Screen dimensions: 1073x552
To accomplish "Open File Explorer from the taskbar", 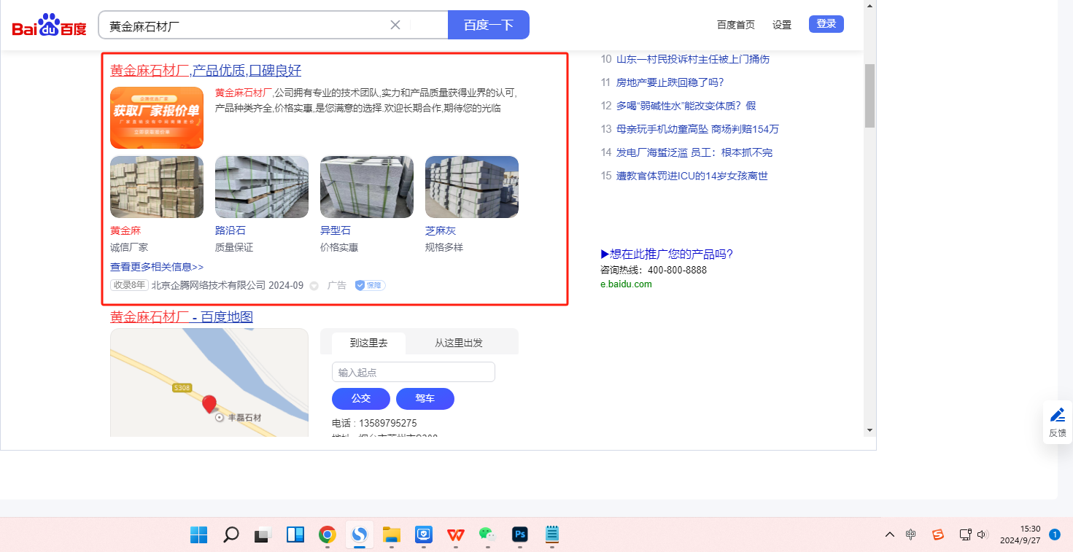I will (392, 535).
